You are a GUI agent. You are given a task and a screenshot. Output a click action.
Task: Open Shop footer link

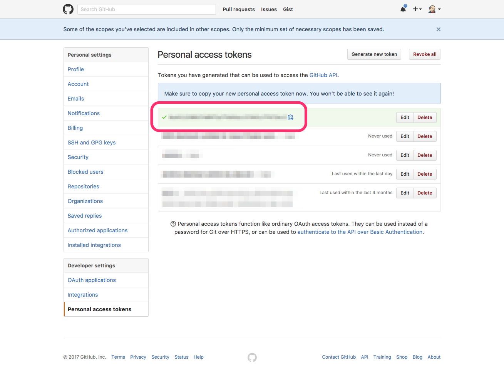click(x=402, y=357)
